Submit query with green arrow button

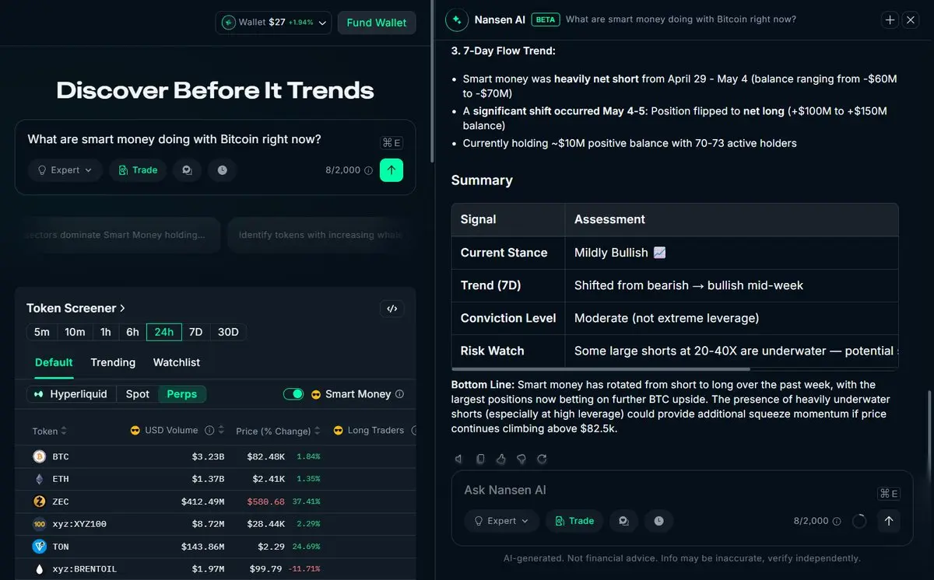tap(392, 169)
